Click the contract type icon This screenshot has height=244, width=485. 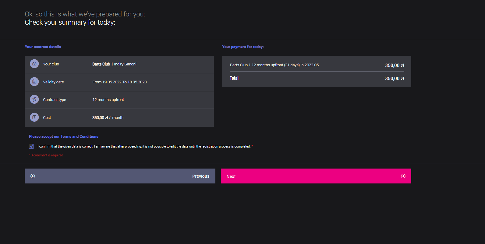click(x=34, y=99)
